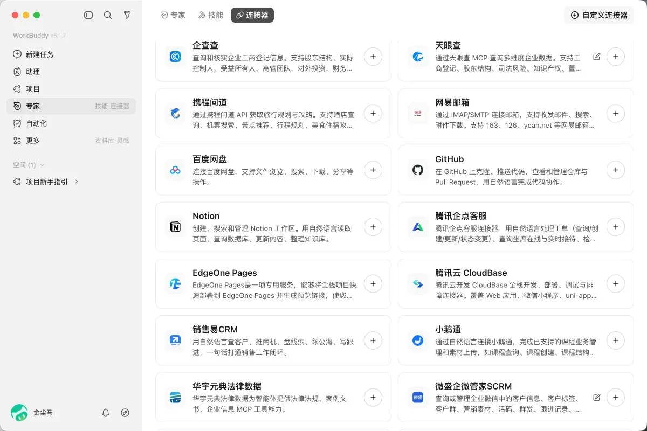
Task: Click the 携程问道 dolphin logo
Action: point(175,113)
